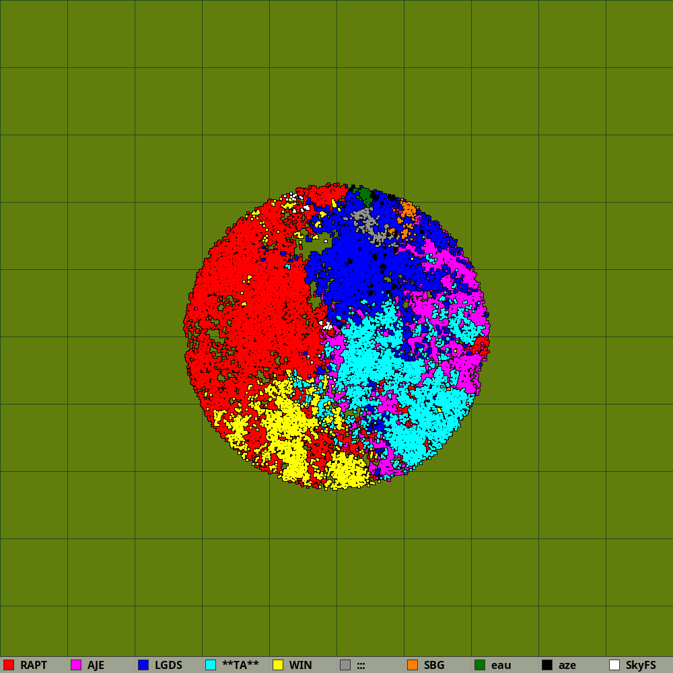Select the aze team label

(567, 665)
